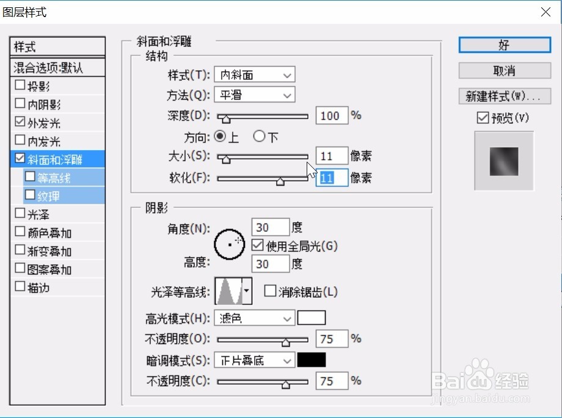Enable 消除锯齿 for the contour
The height and width of the screenshot is (418, 562).
[x=270, y=290]
